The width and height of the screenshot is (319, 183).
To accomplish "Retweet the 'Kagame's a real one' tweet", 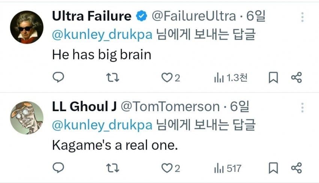I will (111, 168).
